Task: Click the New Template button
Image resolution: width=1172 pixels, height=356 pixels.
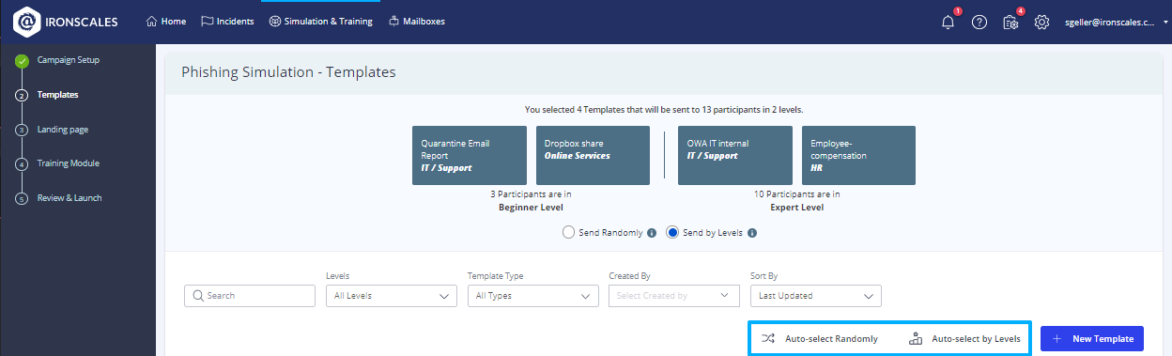Action: pos(1092,338)
